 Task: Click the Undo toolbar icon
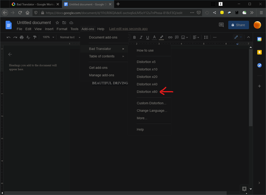[9, 37]
